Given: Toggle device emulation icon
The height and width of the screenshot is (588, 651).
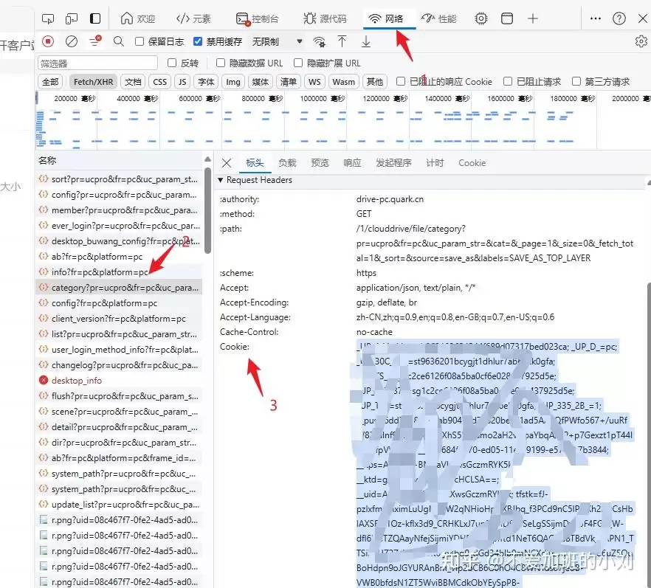Looking at the screenshot, I should click(72, 18).
